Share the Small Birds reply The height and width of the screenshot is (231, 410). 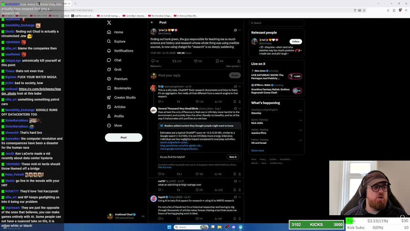(x=240, y=174)
